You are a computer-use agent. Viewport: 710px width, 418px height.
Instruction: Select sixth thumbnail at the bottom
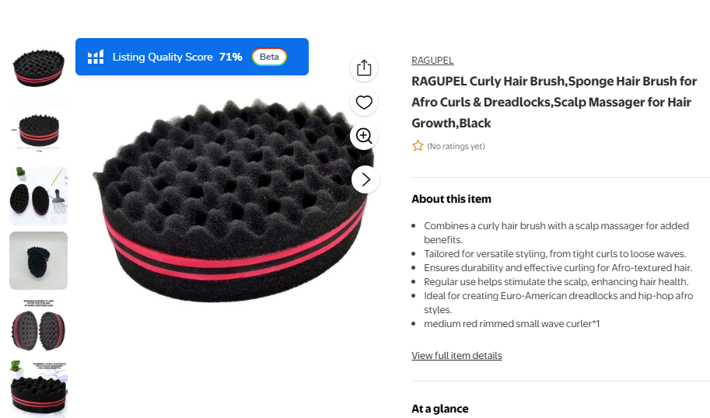[38, 388]
